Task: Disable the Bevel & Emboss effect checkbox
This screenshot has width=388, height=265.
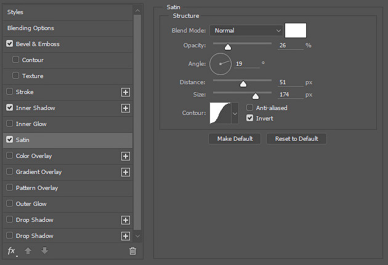Action: (x=10, y=44)
